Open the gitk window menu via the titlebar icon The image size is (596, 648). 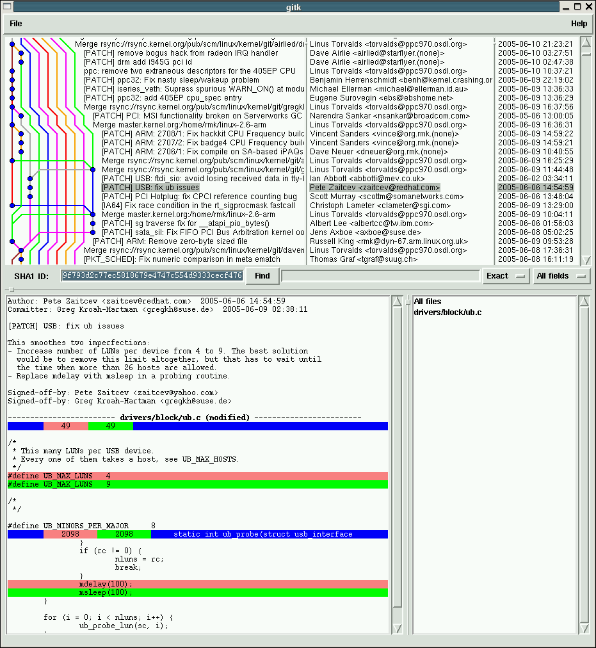tap(7, 7)
